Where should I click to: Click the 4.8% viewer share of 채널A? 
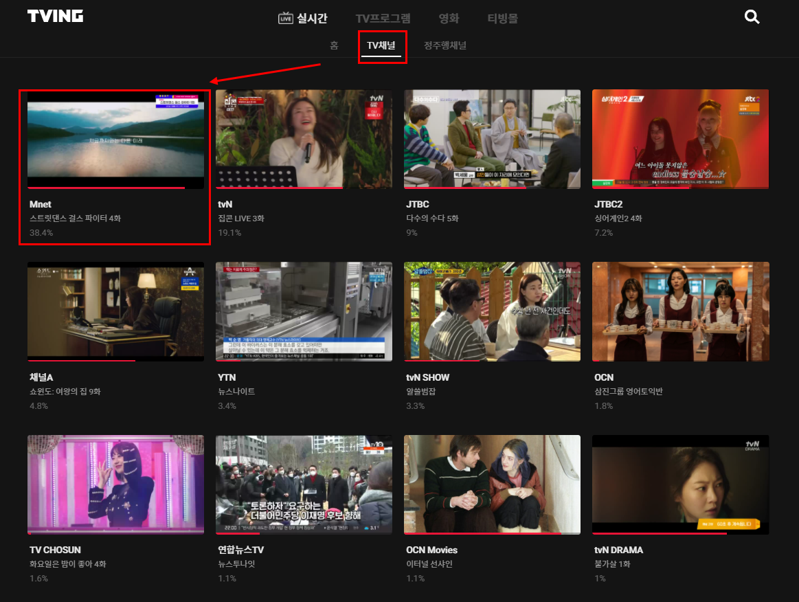[38, 405]
